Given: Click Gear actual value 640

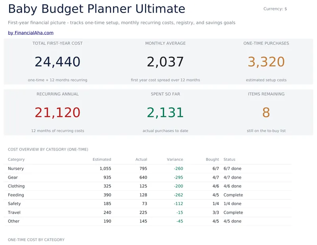Looking at the screenshot, I should tap(143, 177).
